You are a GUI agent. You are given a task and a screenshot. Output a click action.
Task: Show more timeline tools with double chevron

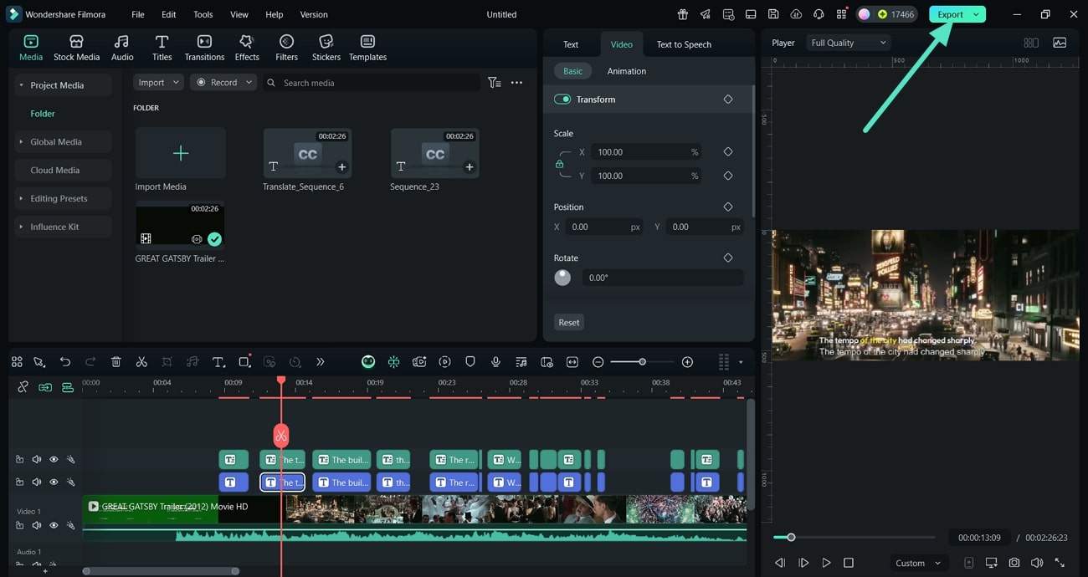[321, 362]
